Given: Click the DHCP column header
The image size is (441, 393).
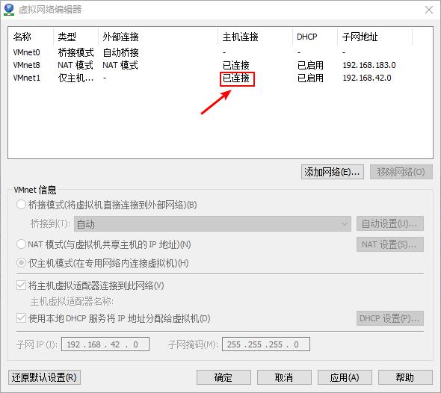Looking at the screenshot, I should click(x=315, y=37).
